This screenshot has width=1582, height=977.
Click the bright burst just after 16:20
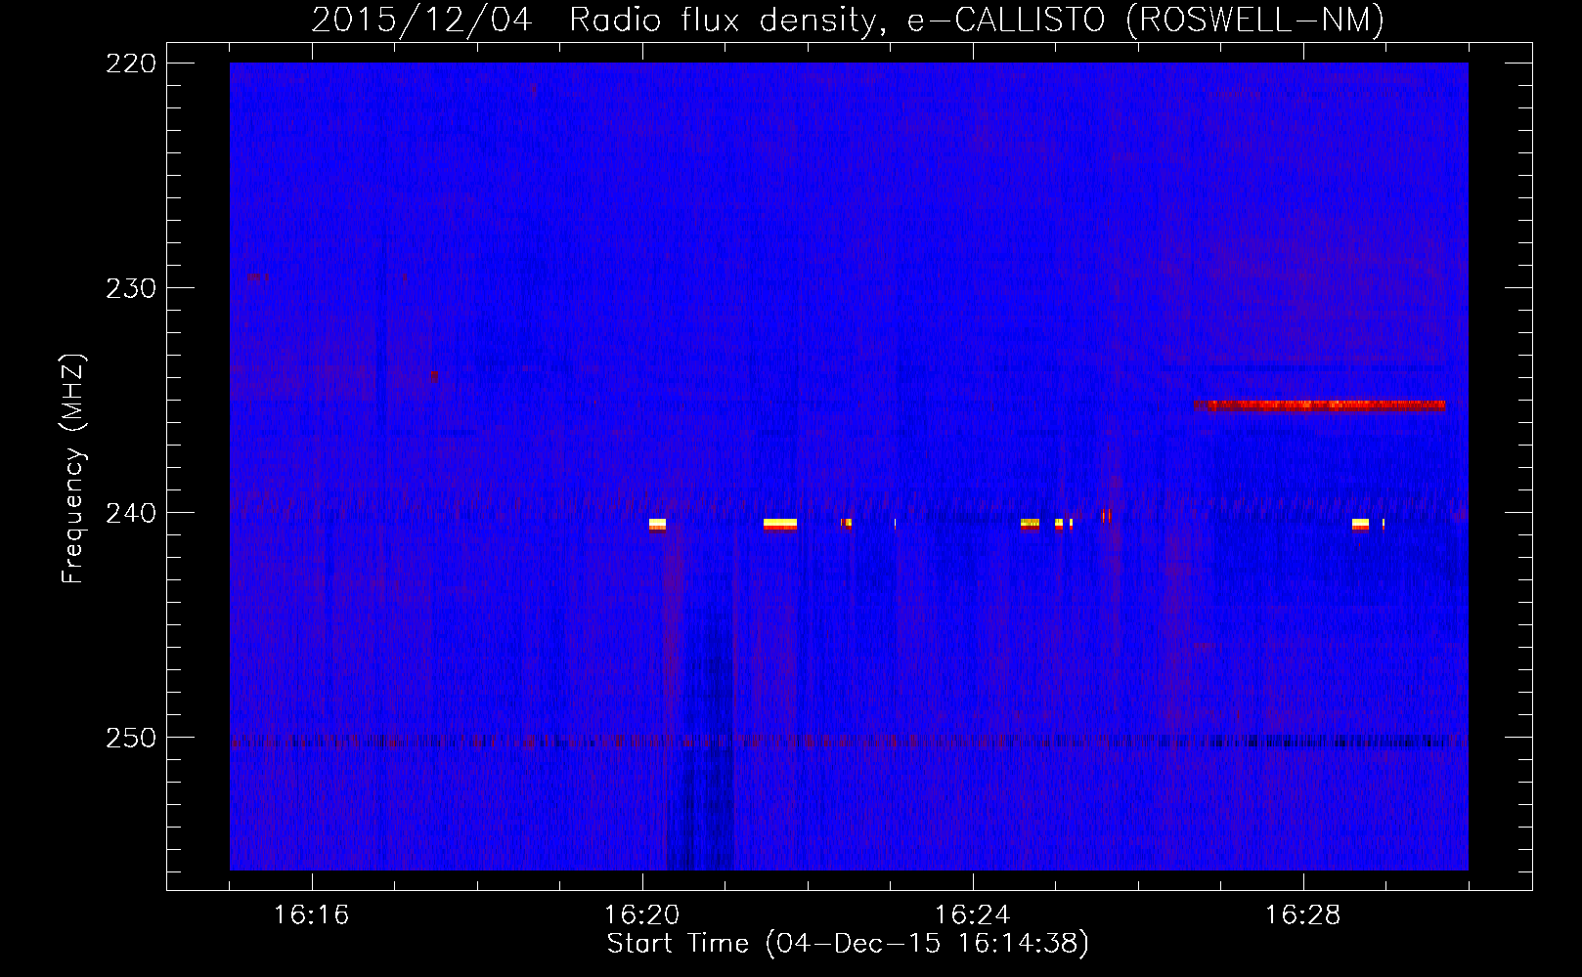(657, 525)
